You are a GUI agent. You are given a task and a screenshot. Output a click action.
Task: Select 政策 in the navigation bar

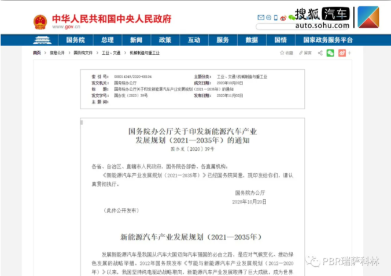click(165, 40)
